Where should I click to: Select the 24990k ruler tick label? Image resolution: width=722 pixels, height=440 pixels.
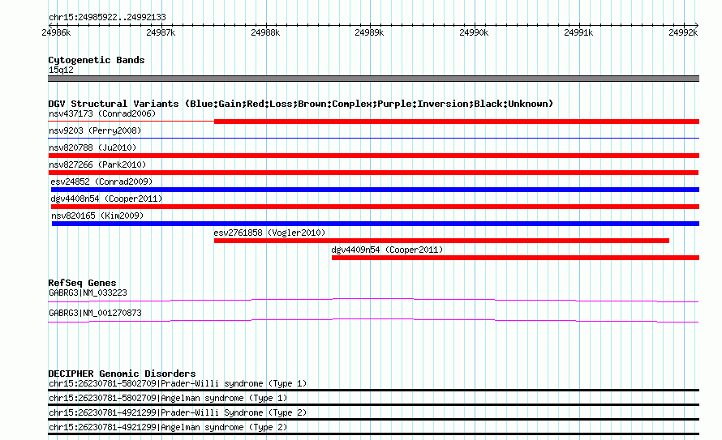474,32
